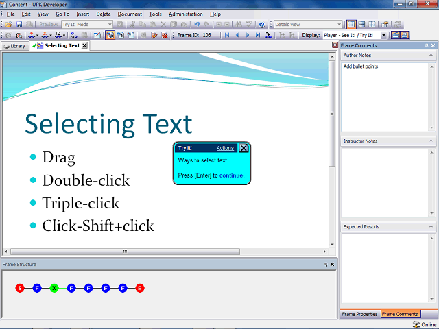Open the Document menu
439x329 pixels.
pyautogui.click(x=130, y=14)
